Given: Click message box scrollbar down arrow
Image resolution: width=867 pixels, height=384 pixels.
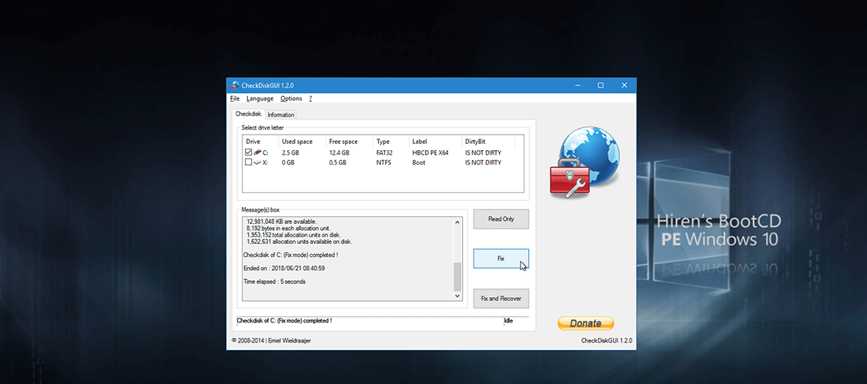Looking at the screenshot, I should coord(457,296).
